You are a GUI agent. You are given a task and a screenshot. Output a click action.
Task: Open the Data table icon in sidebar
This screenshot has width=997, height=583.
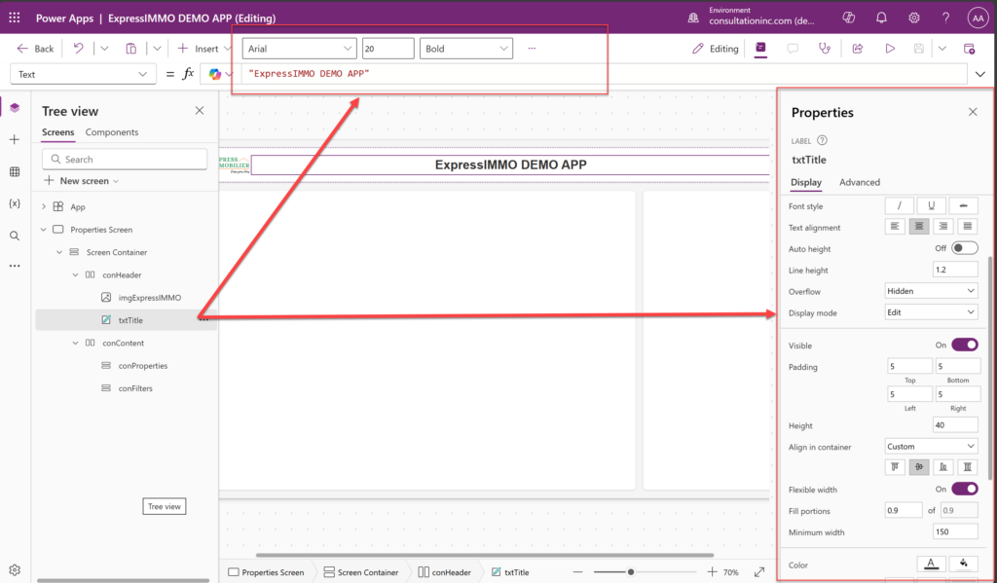point(15,171)
